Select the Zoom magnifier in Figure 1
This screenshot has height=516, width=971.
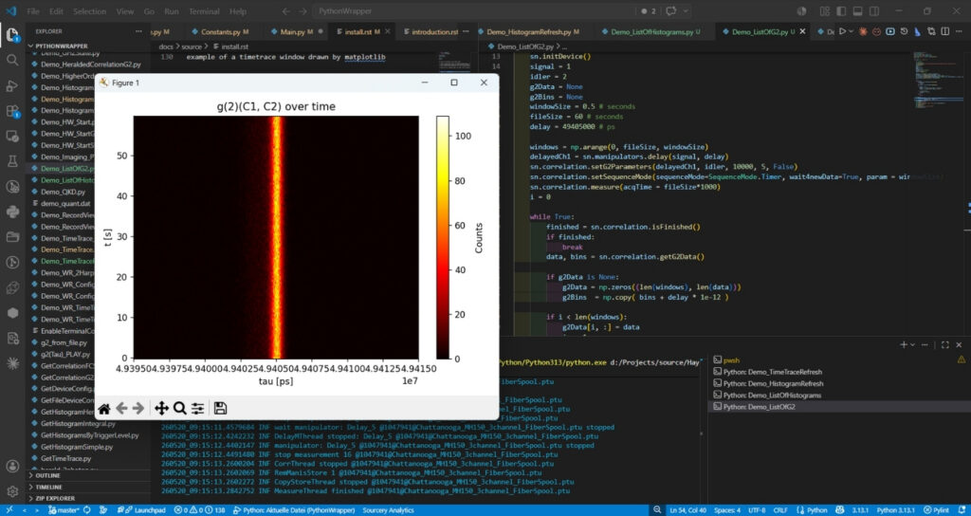tap(179, 408)
